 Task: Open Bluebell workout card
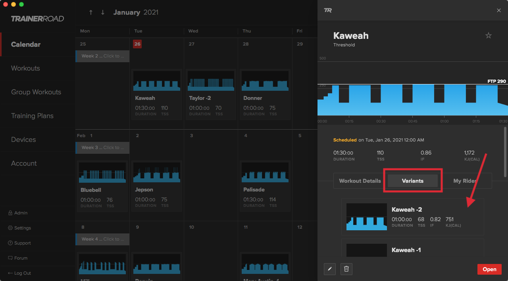[102, 186]
